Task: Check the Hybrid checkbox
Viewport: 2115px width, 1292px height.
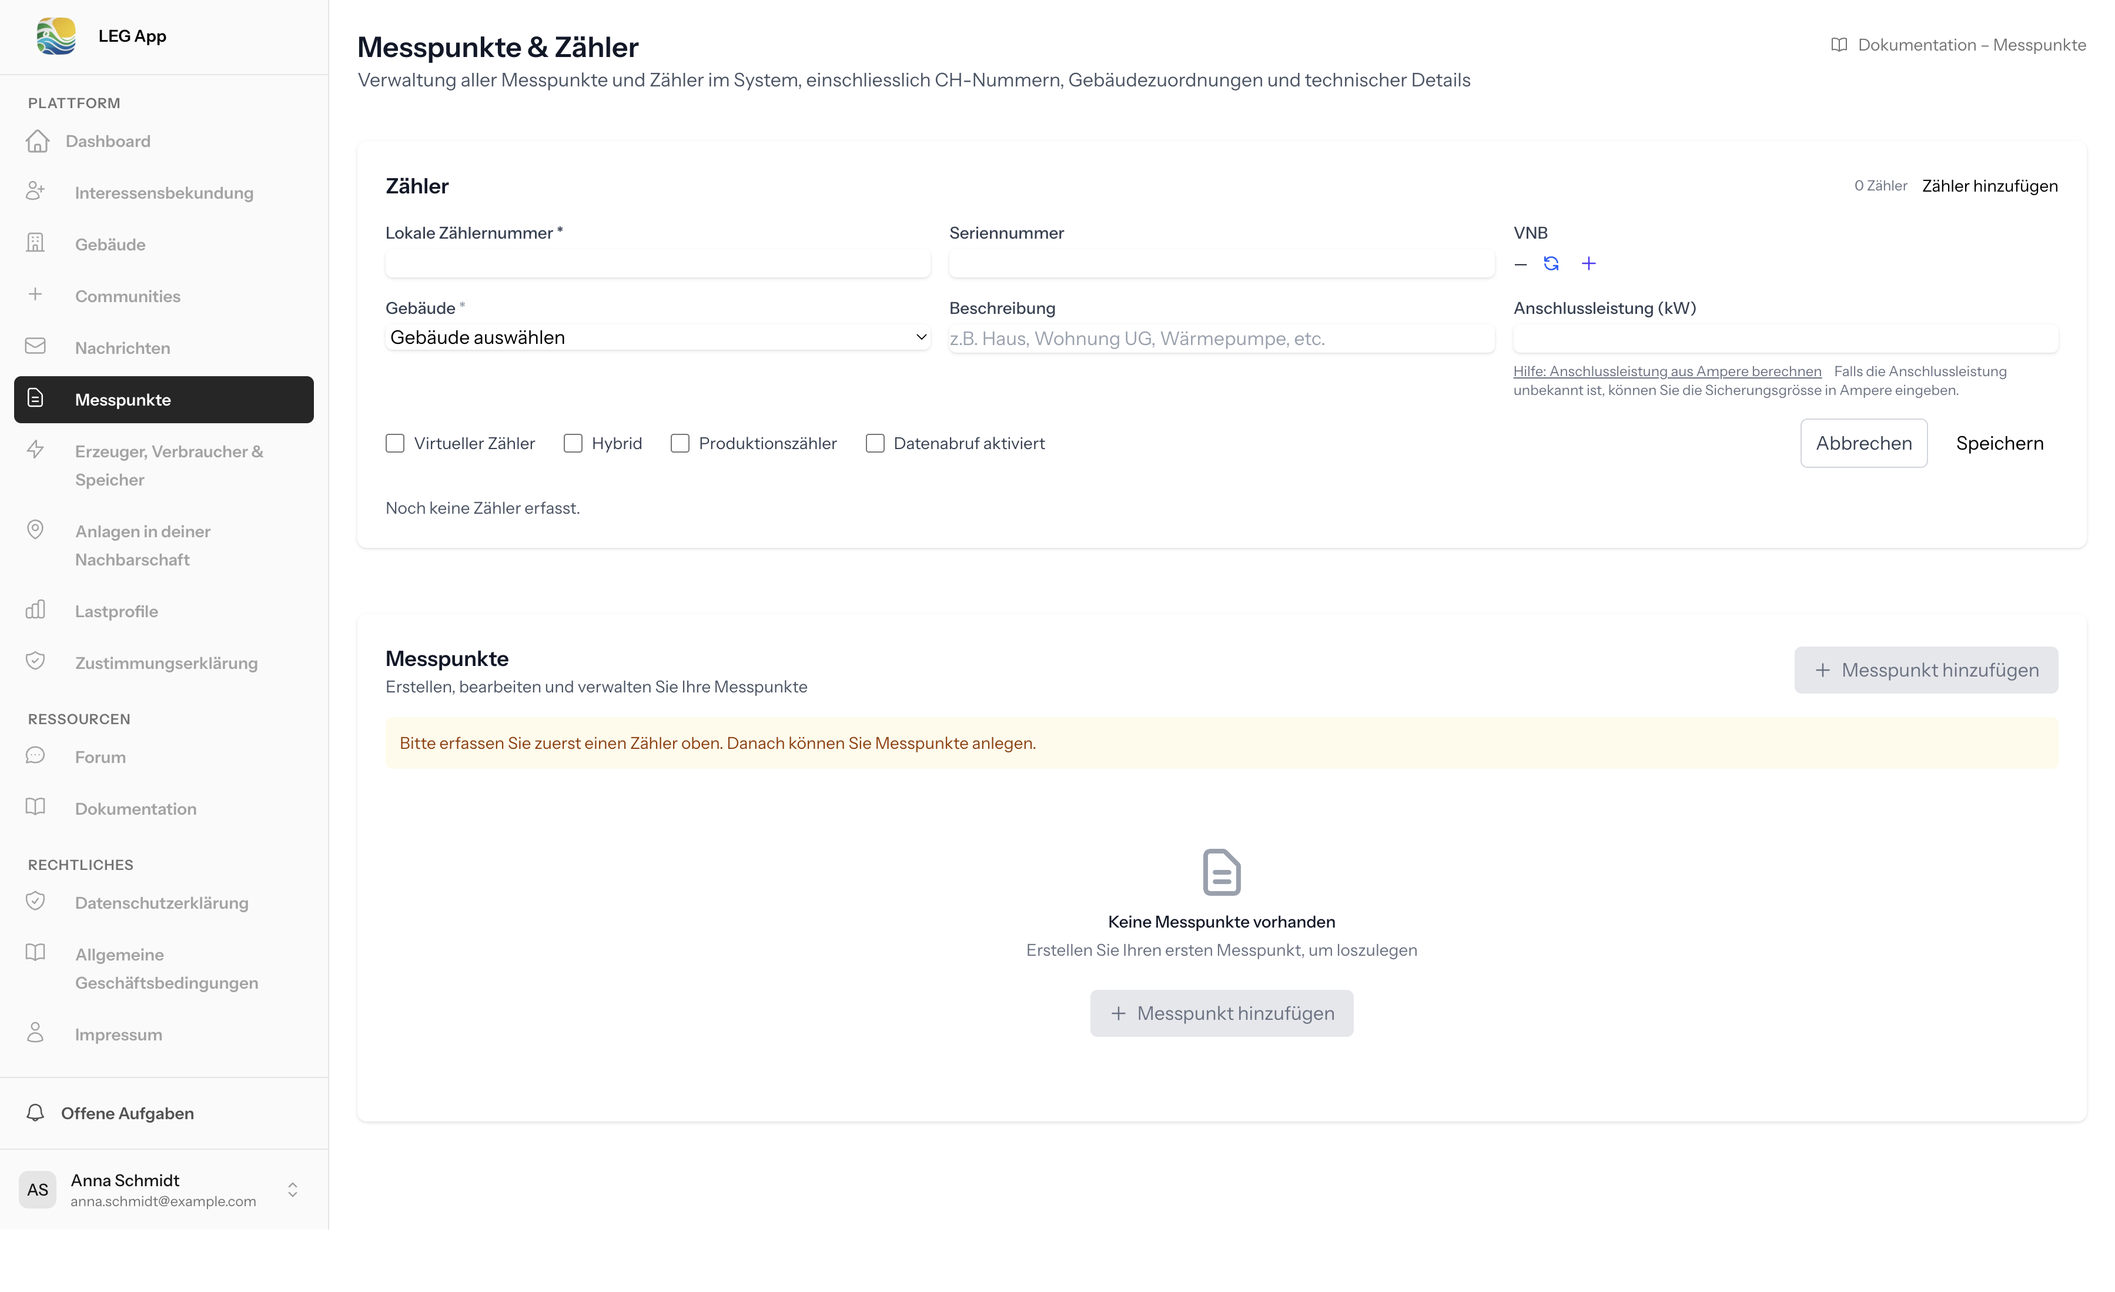Action: pos(573,443)
